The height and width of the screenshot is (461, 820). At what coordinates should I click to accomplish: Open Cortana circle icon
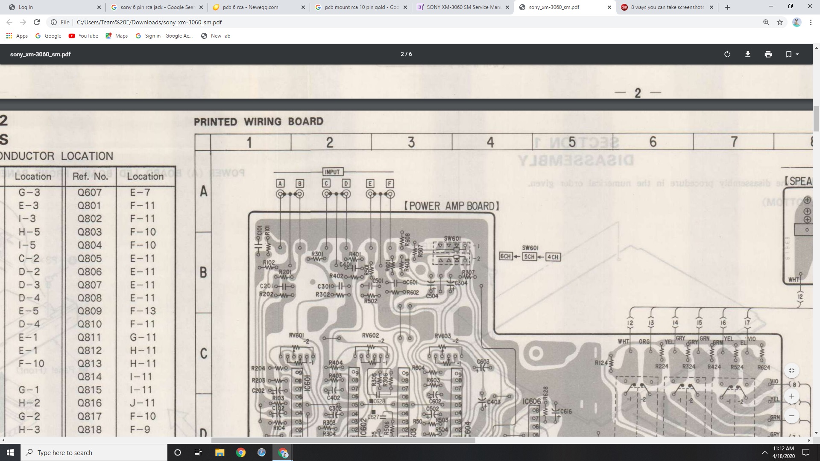pos(178,452)
